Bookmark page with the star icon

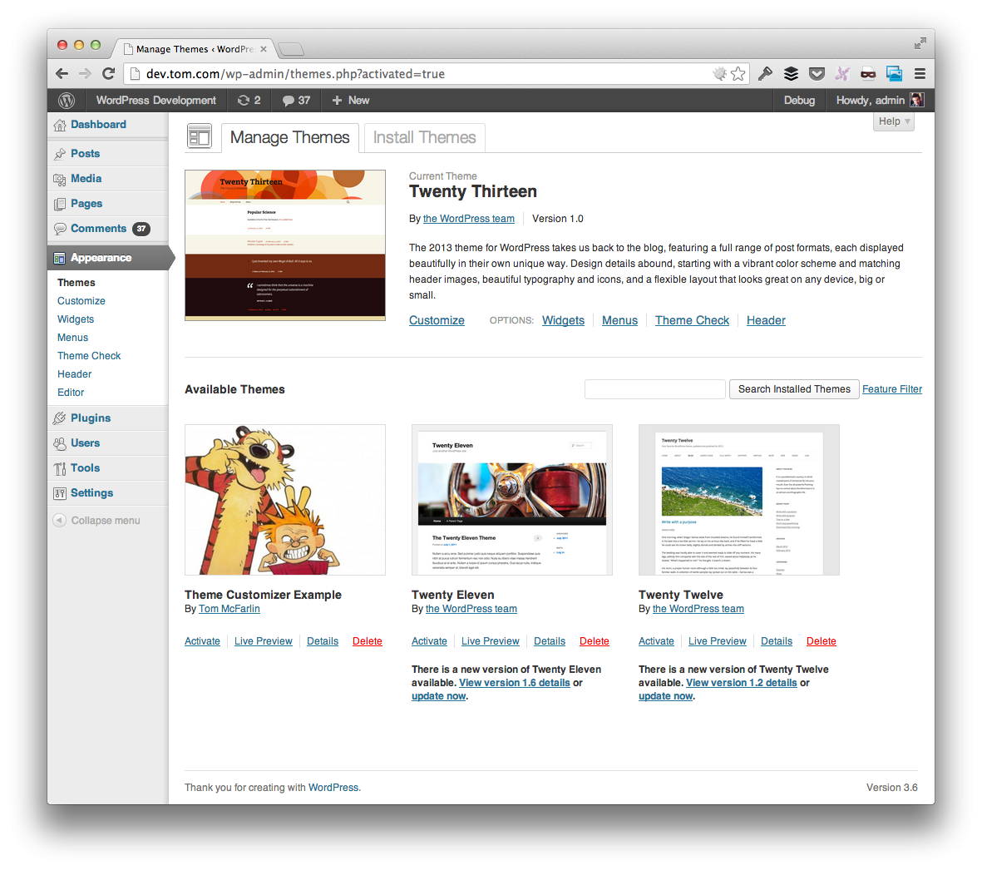pos(738,74)
